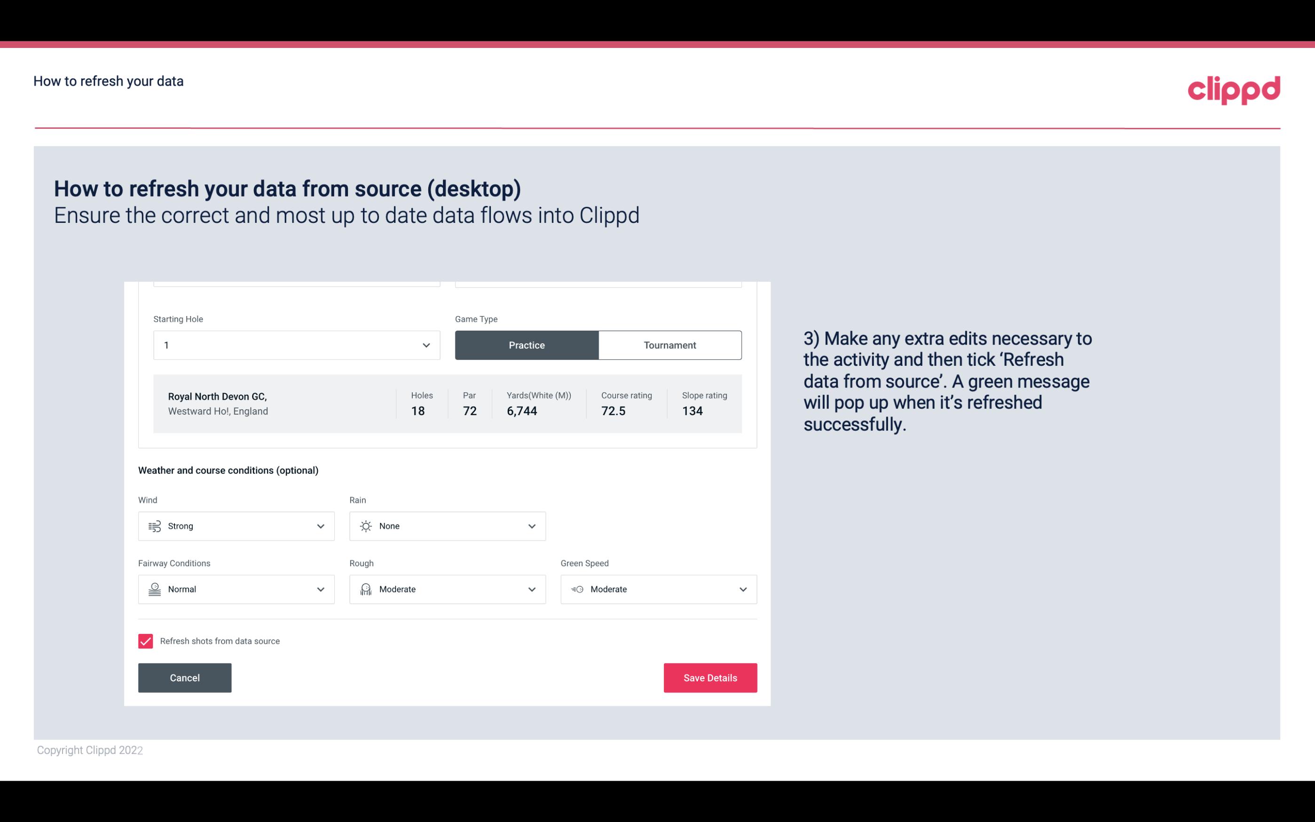
Task: Click the green speed icon
Action: point(576,588)
